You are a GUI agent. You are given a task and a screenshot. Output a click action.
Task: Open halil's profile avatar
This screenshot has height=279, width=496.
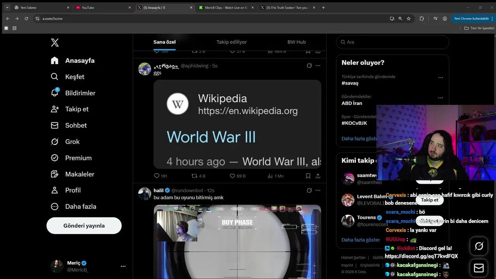tap(145, 194)
